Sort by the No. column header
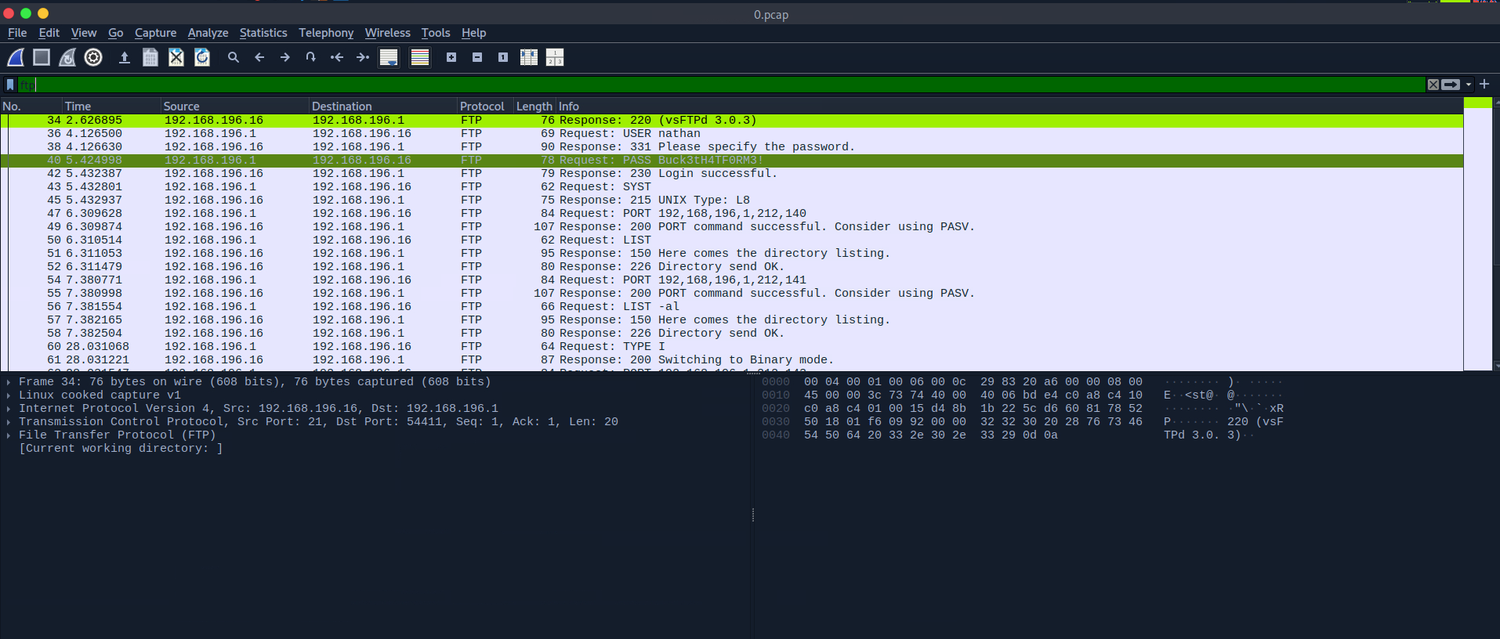The image size is (1500, 639). 31,106
